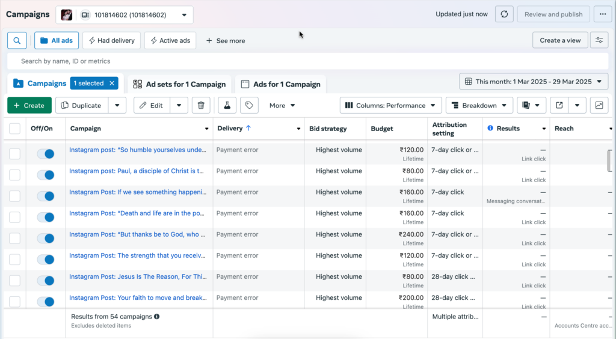Open campaign "So humble yourselves unde..."
The image size is (616, 339).
click(138, 150)
